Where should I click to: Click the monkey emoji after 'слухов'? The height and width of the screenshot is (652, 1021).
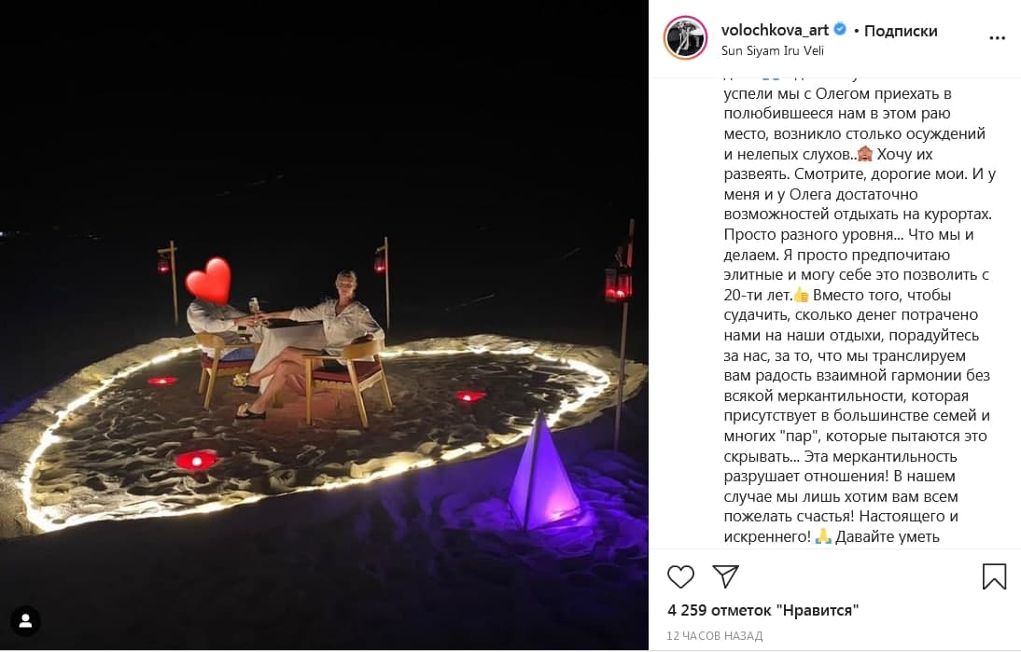[x=865, y=154]
